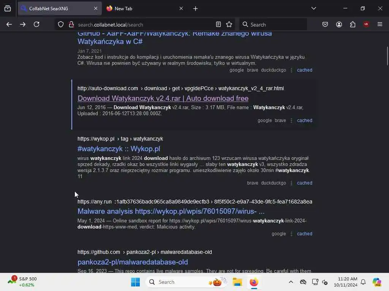Open clock showing 11:20 AM
Viewport: 389px width, 291px height.
click(346, 282)
